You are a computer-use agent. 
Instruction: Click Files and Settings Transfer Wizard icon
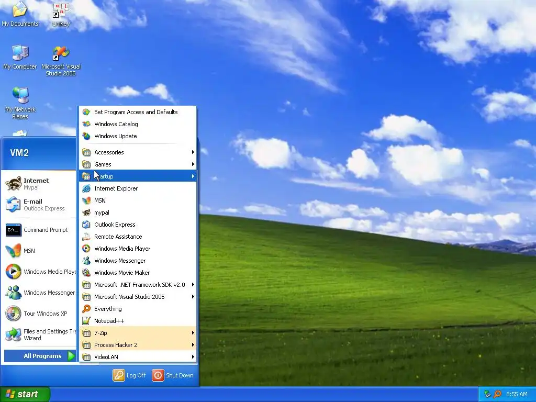pyautogui.click(x=13, y=334)
